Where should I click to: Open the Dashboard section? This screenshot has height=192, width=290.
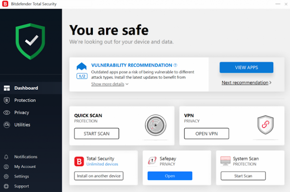pos(31,88)
